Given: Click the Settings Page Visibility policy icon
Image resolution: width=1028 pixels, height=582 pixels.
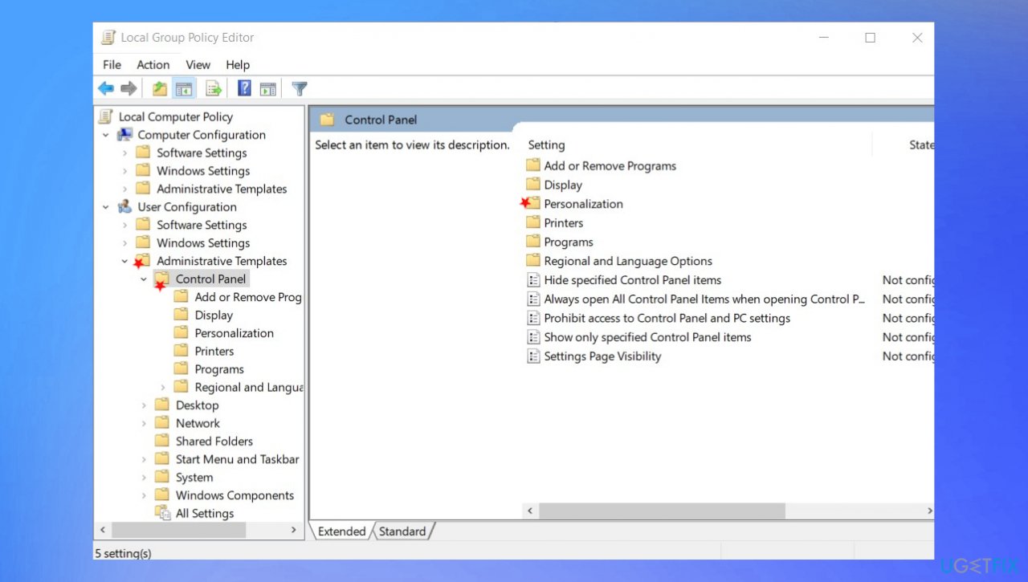Looking at the screenshot, I should tap(533, 356).
